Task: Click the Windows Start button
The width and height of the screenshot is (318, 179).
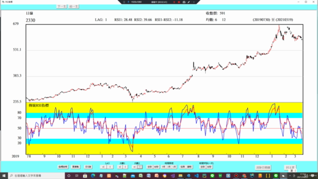Action: 4,176
